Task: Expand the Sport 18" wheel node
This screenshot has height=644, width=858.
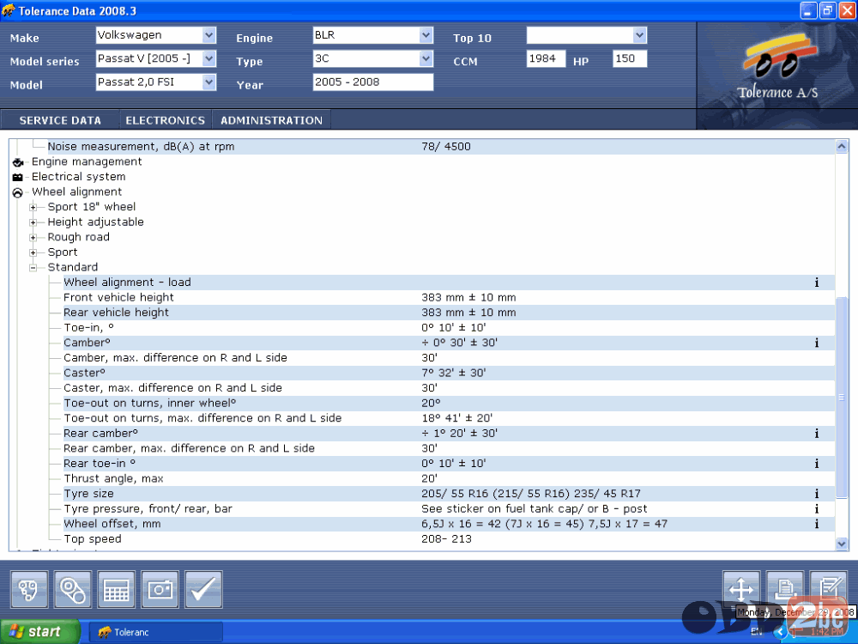Action: [x=33, y=208]
